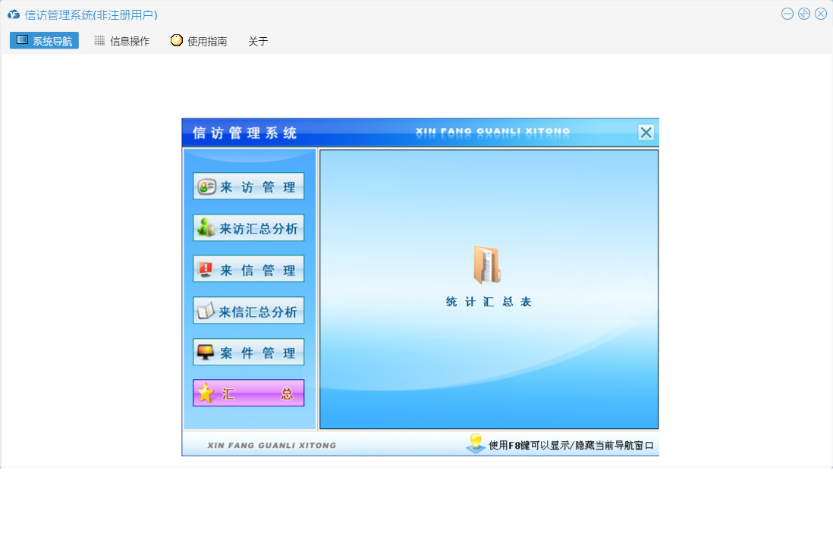Viewport: 833px width, 545px height.
Task: Open 来信汇总分析 with the open book icon
Action: 249,311
